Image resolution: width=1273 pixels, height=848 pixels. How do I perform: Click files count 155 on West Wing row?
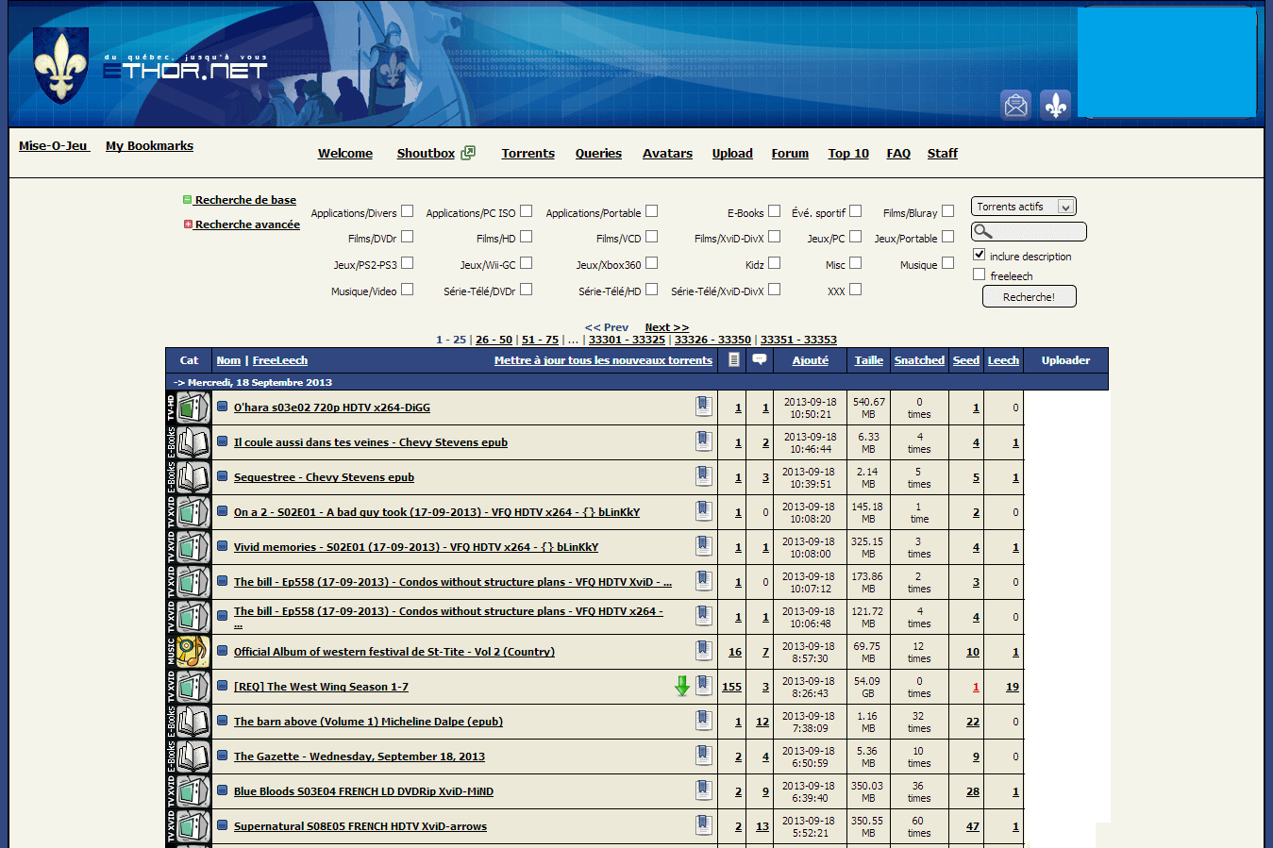731,687
